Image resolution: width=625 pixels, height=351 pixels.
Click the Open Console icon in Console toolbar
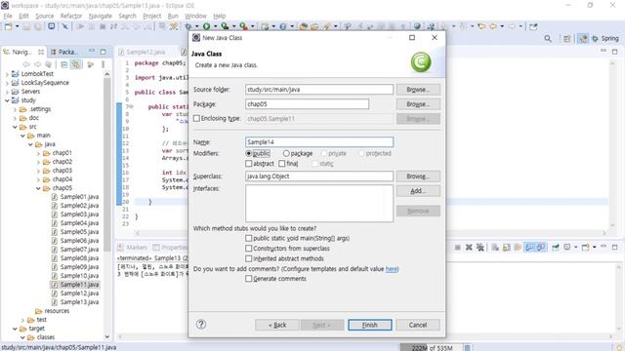pyautogui.click(x=586, y=247)
